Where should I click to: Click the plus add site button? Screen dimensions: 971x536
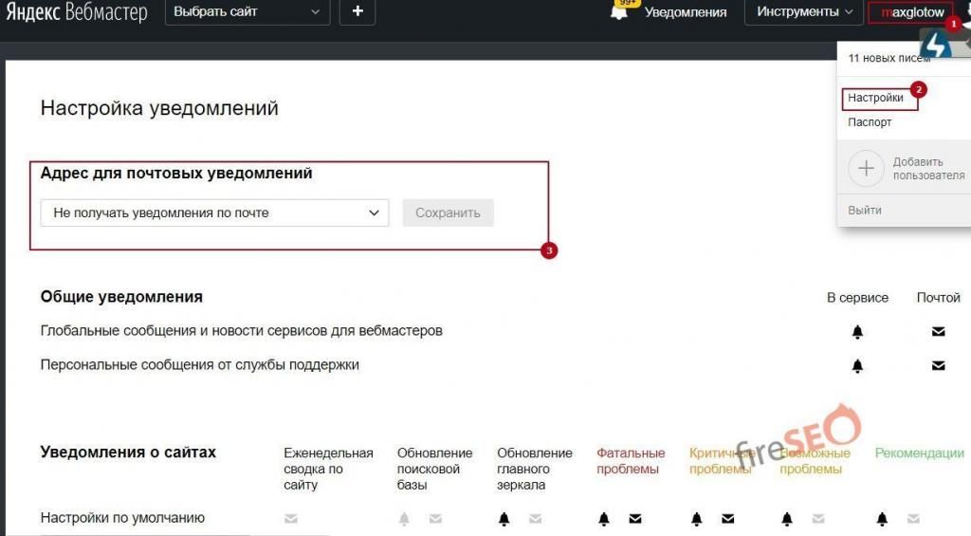[x=357, y=12]
